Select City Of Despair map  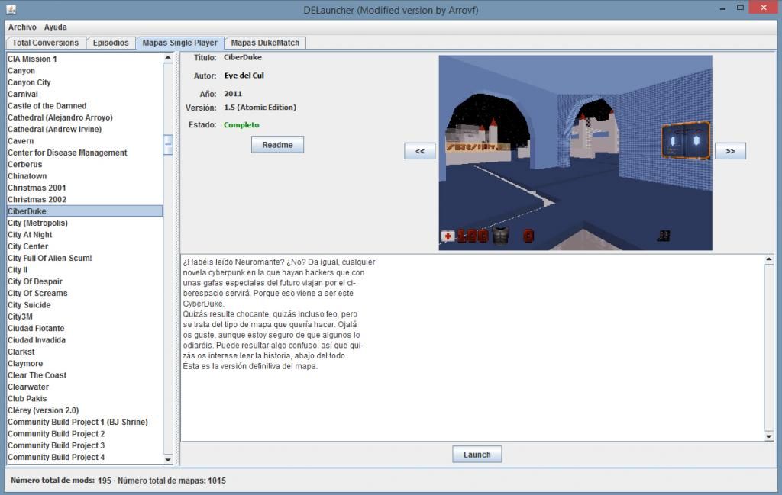tap(85, 281)
